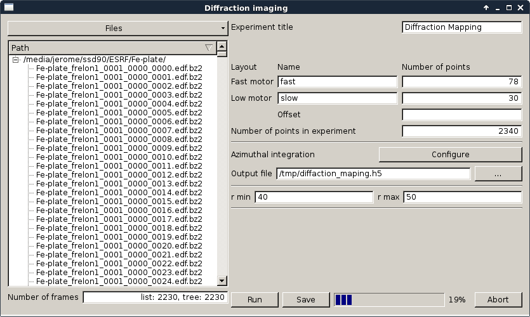Collapse the Fe-plate directory tree node
The height and width of the screenshot is (317, 530).
coord(16,60)
